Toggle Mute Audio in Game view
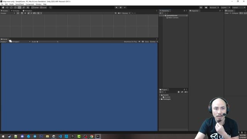Image resolution: width=247 pixels, height=139 pixels. point(139,42)
